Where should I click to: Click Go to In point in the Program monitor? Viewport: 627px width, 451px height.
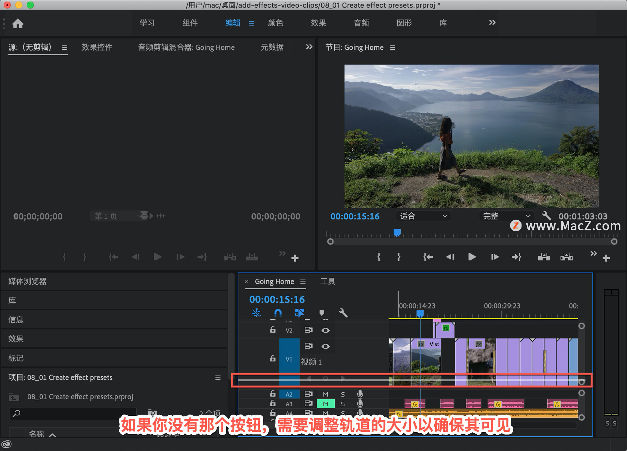point(428,257)
